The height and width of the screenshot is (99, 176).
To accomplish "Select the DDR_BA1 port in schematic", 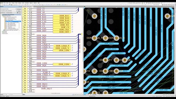I will (62, 16).
